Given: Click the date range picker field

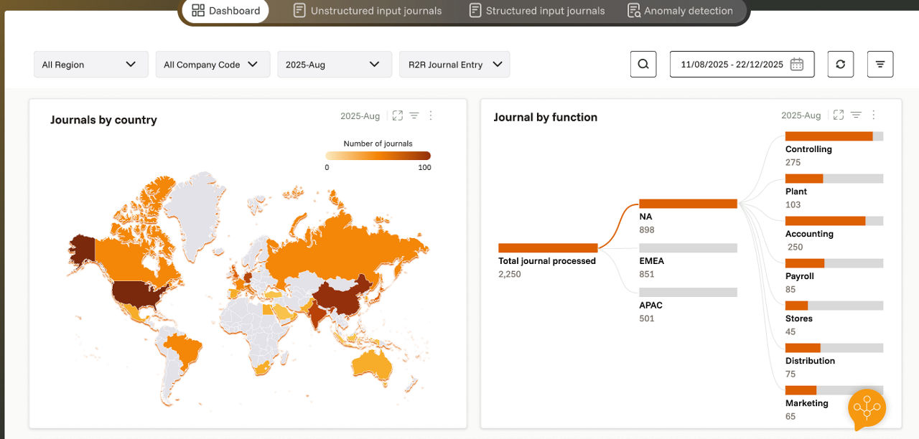Looking at the screenshot, I should point(742,65).
